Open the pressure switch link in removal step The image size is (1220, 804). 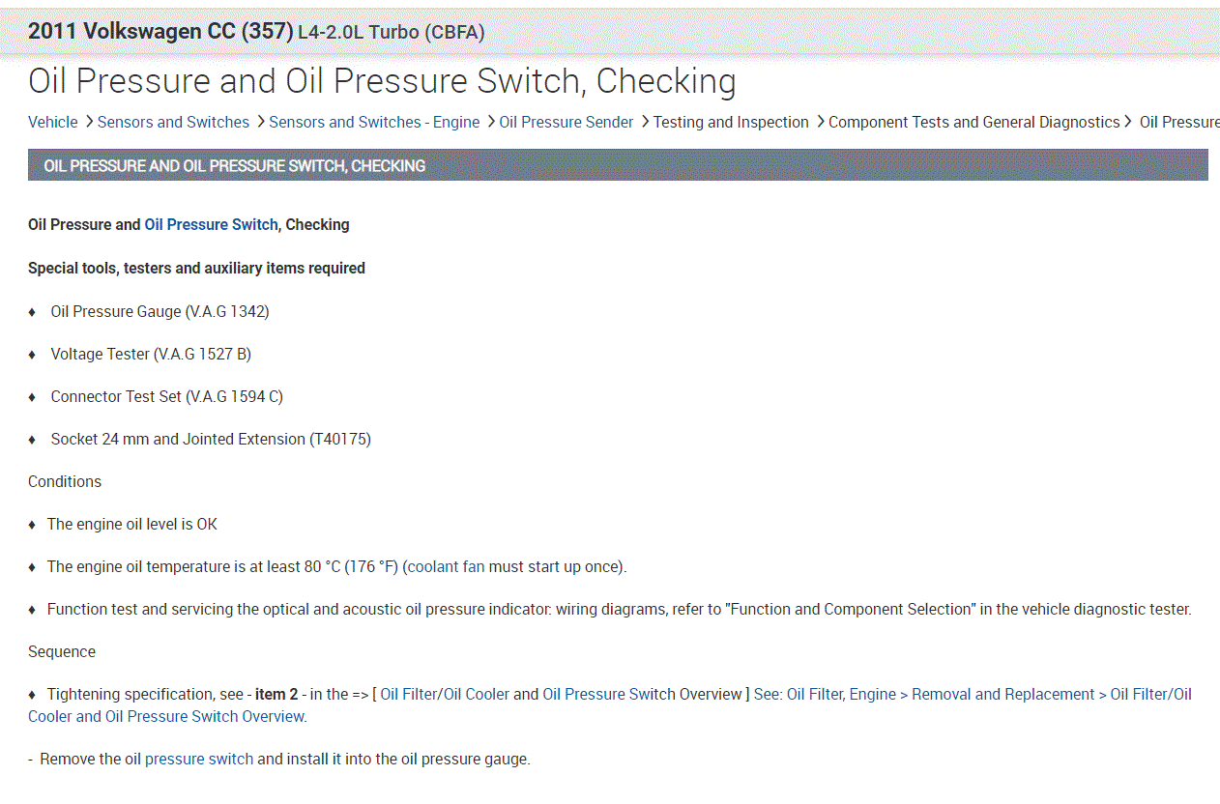pyautogui.click(x=199, y=759)
